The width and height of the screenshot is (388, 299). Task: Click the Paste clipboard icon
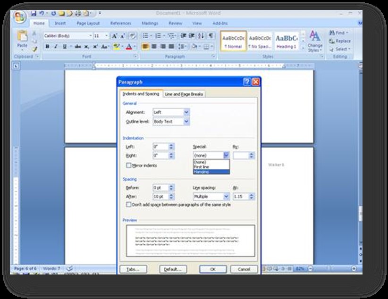click(x=22, y=36)
